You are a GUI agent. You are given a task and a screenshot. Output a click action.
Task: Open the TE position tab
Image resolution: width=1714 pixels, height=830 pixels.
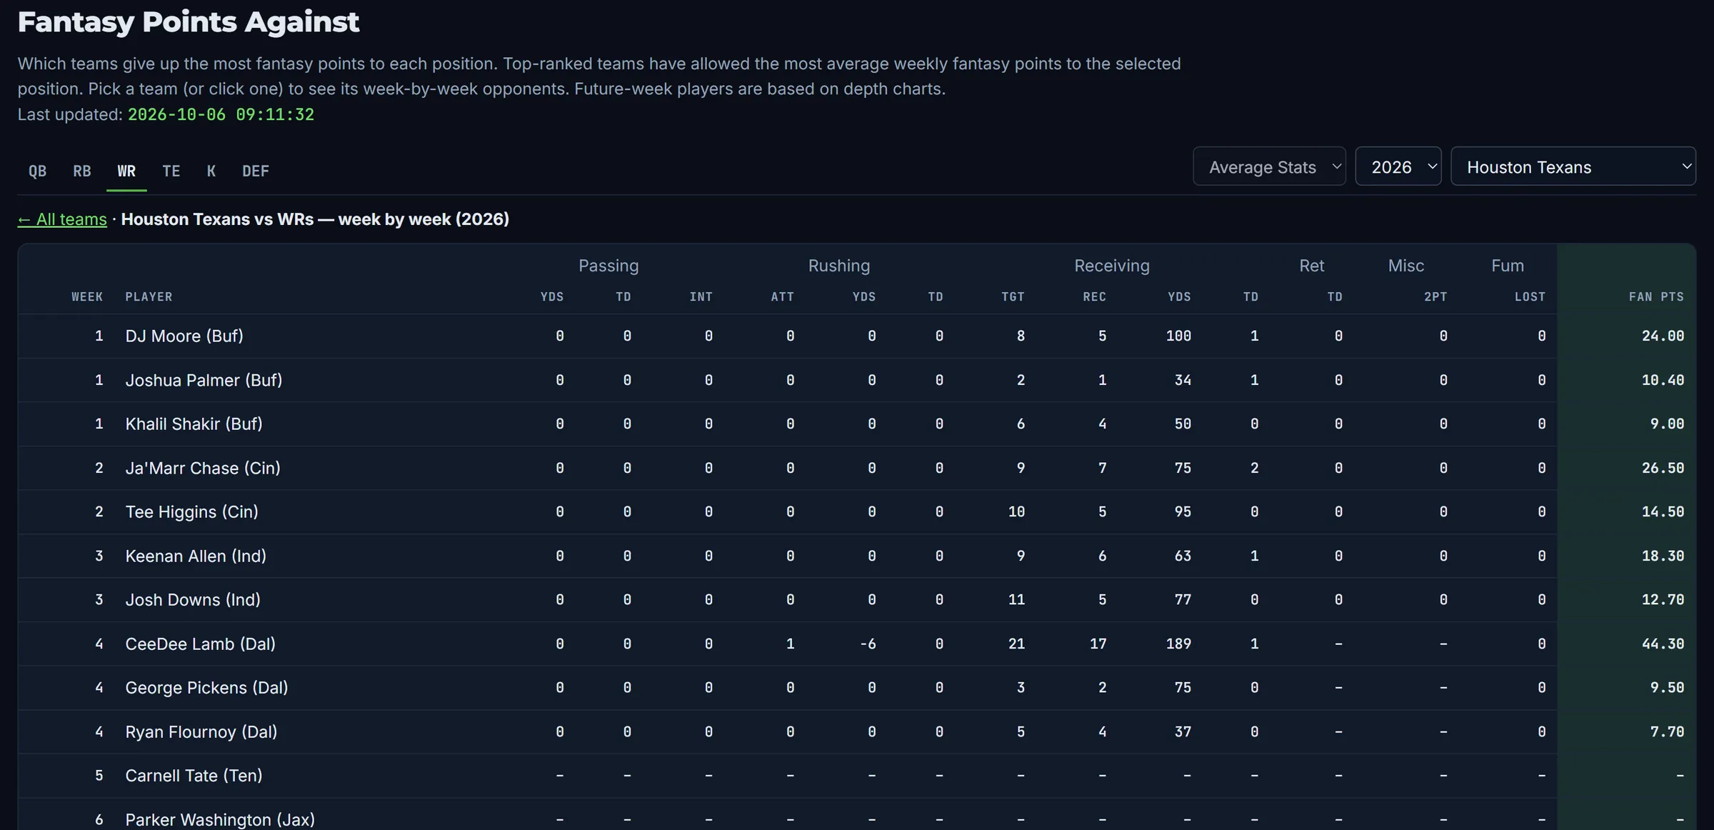(171, 171)
